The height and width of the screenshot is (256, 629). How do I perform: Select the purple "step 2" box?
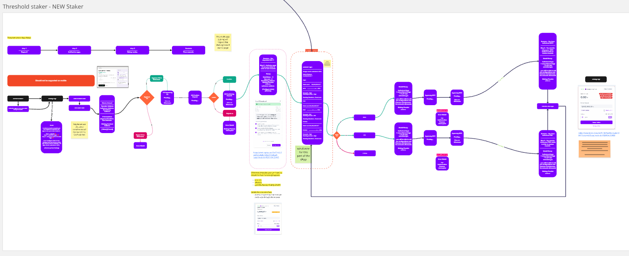click(x=74, y=50)
